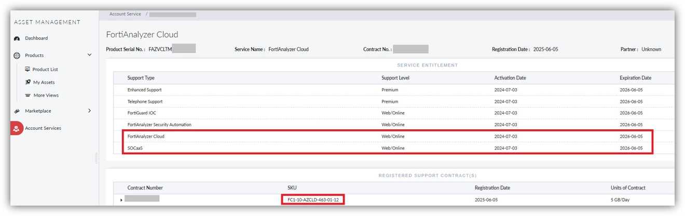Click the 5 GB/Day units value
685x216 pixels.
tap(620, 199)
